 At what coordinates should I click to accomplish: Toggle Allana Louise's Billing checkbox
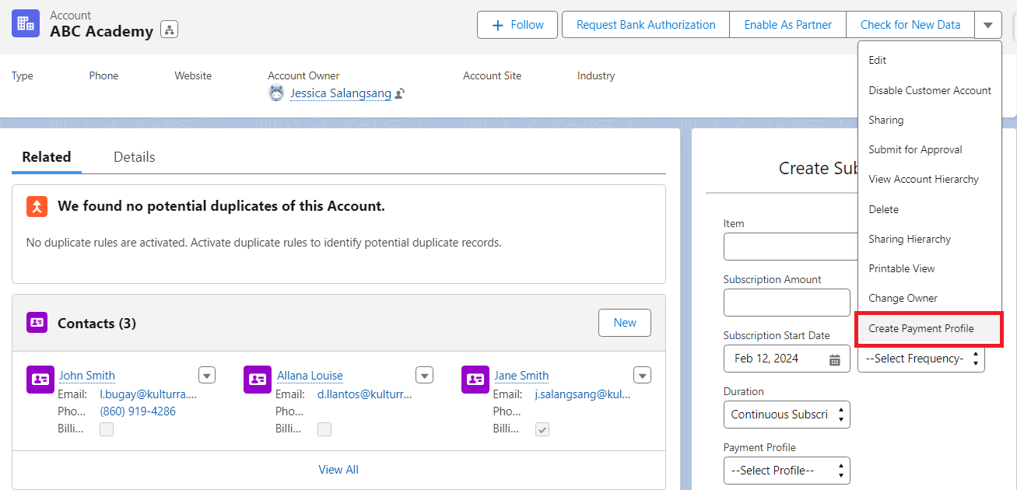[x=324, y=429]
